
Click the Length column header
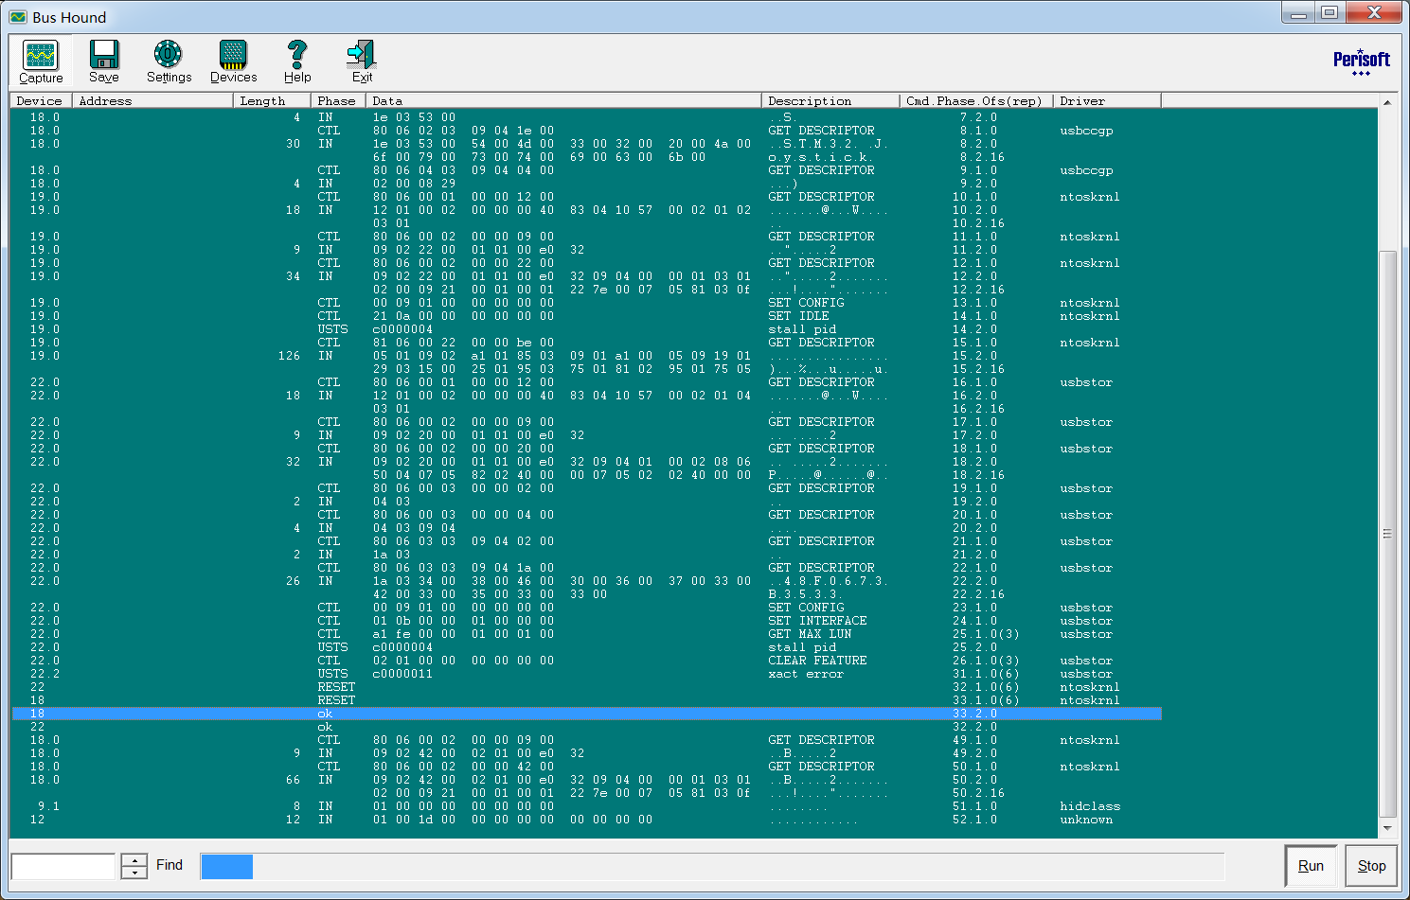click(272, 100)
